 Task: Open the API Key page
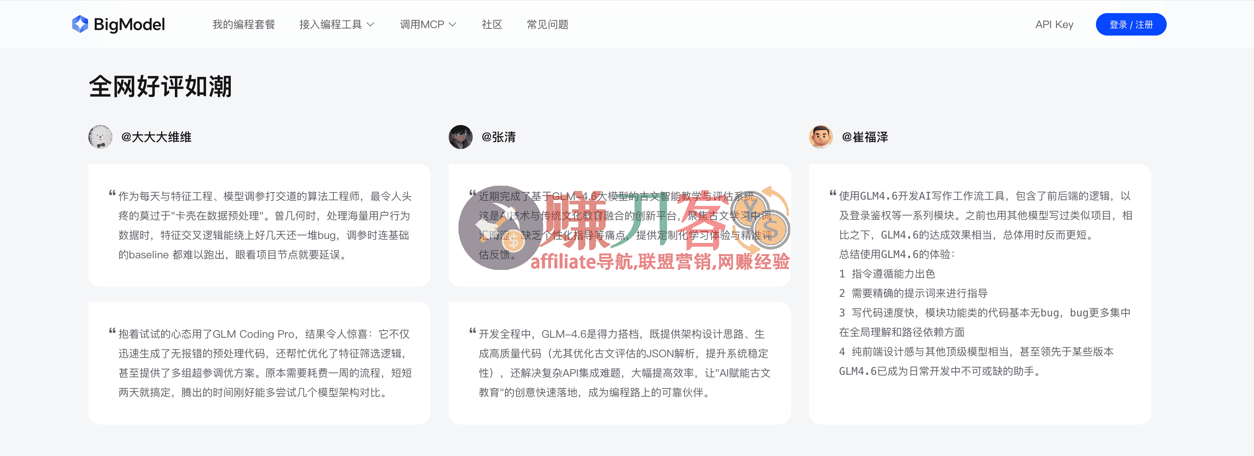click(x=1054, y=24)
